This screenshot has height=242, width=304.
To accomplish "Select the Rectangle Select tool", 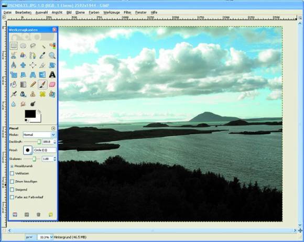I will [14, 46].
